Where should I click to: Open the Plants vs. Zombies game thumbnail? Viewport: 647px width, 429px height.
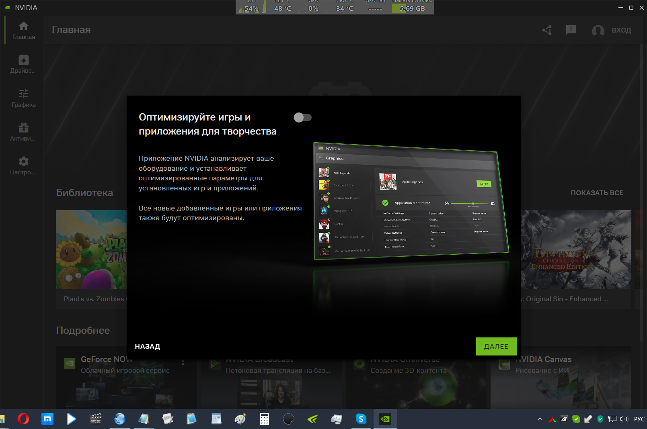[x=91, y=249]
